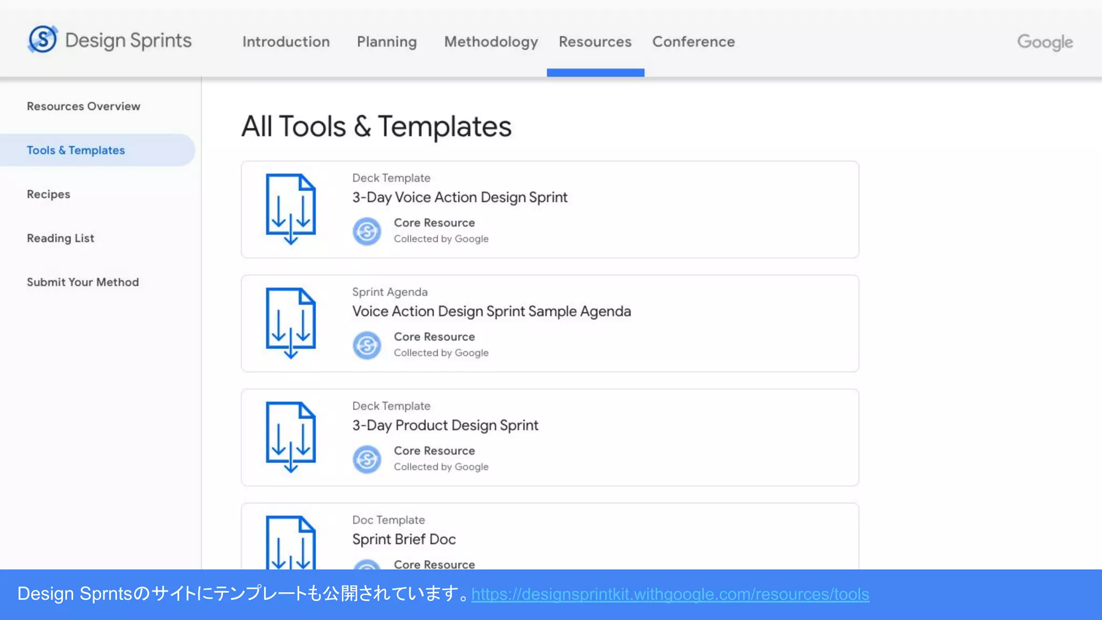The width and height of the screenshot is (1102, 620).
Task: Open 3-Day Product Design Sprint title
Action: (445, 426)
